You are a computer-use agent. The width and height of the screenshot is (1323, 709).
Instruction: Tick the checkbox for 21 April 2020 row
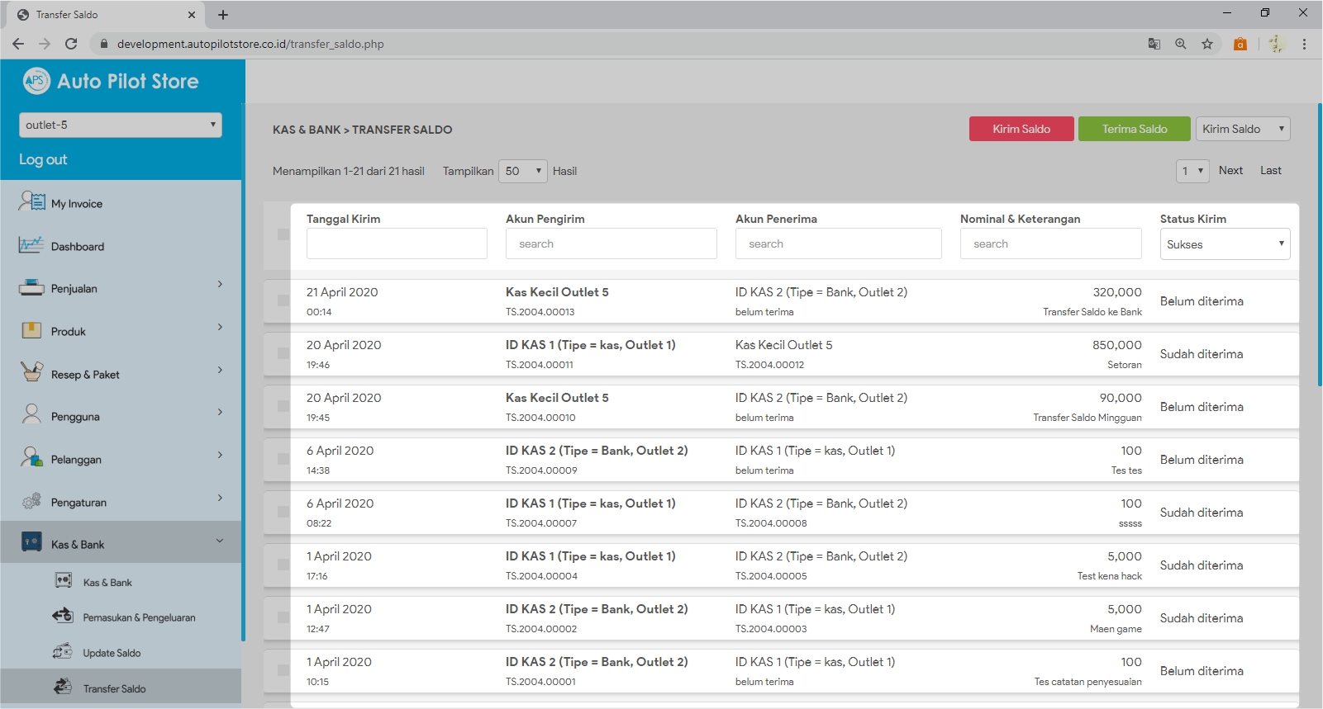(283, 301)
